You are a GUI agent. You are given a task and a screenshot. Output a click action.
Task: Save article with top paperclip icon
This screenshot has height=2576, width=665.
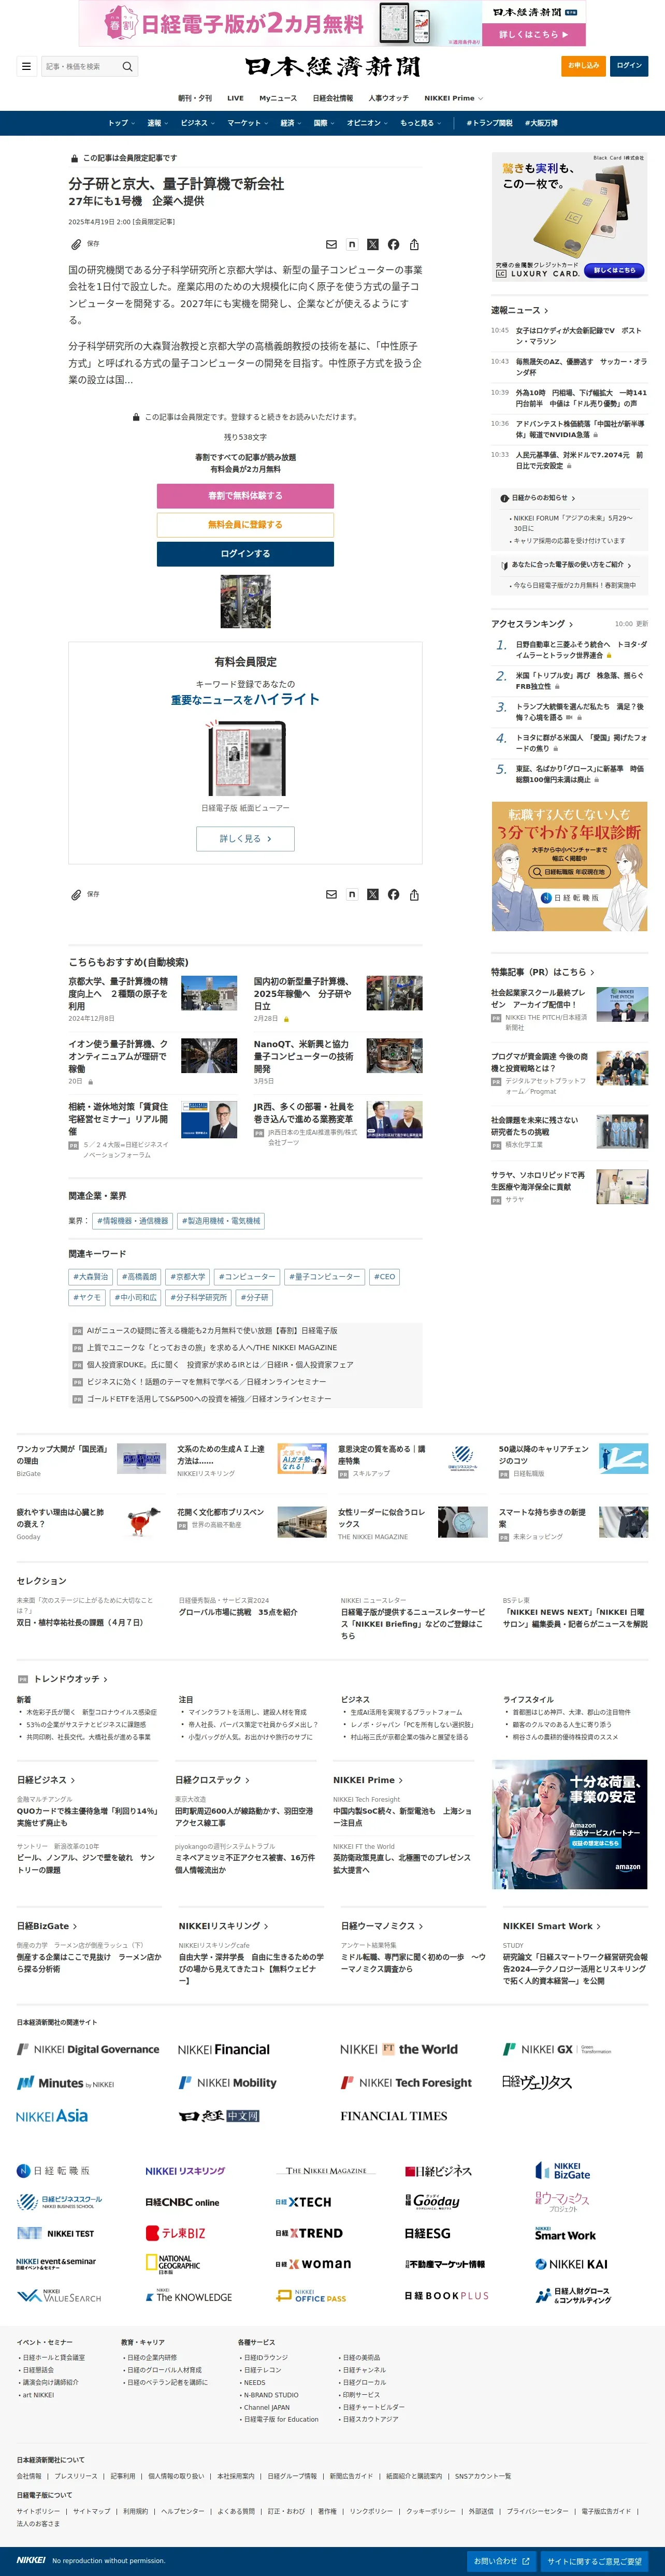pos(76,244)
